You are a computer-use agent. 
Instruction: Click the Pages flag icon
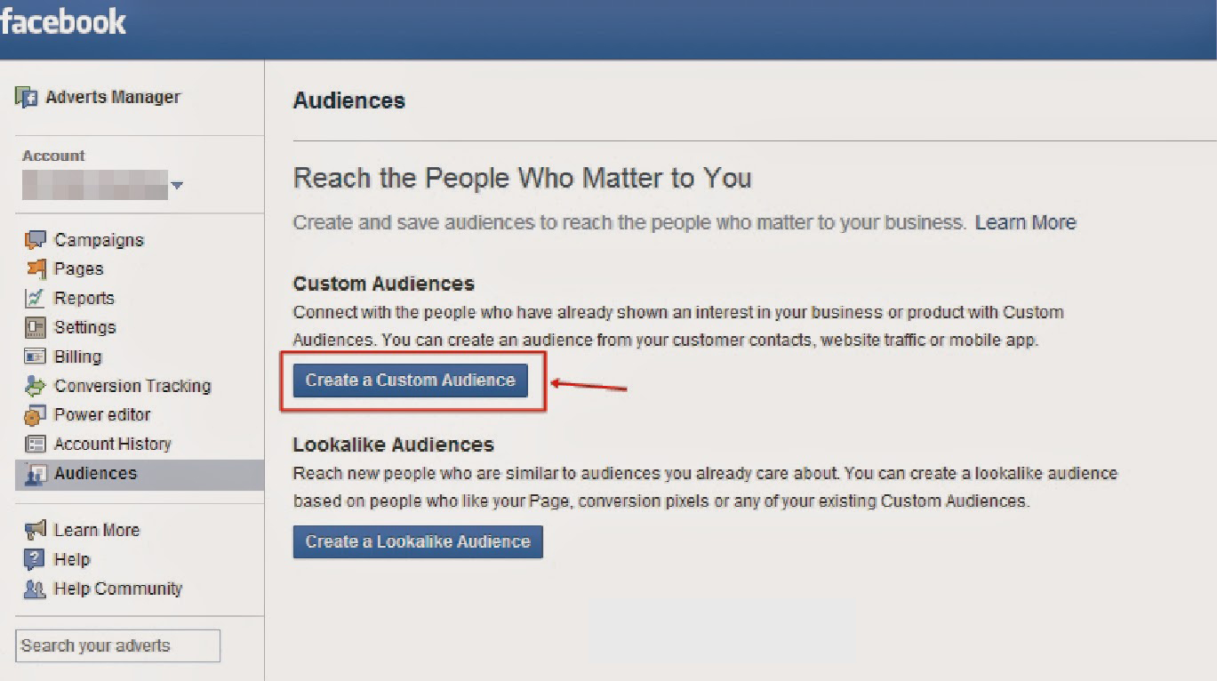click(36, 268)
